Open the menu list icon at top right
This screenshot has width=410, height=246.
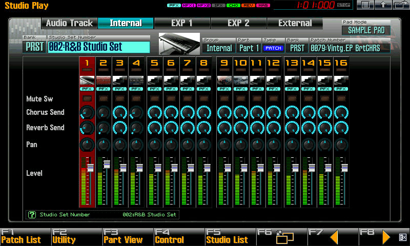click(365, 5)
